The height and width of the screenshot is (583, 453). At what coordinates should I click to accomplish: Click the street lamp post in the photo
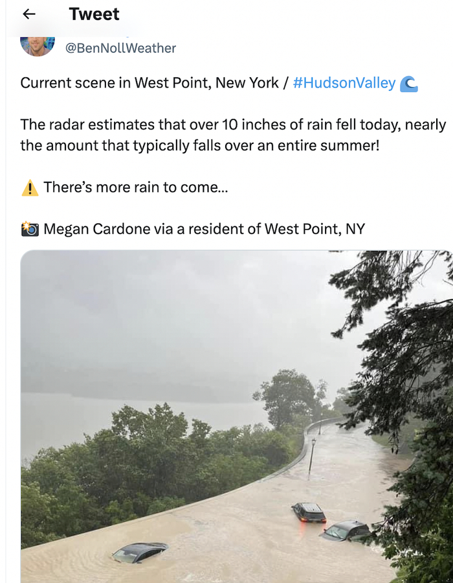[312, 456]
